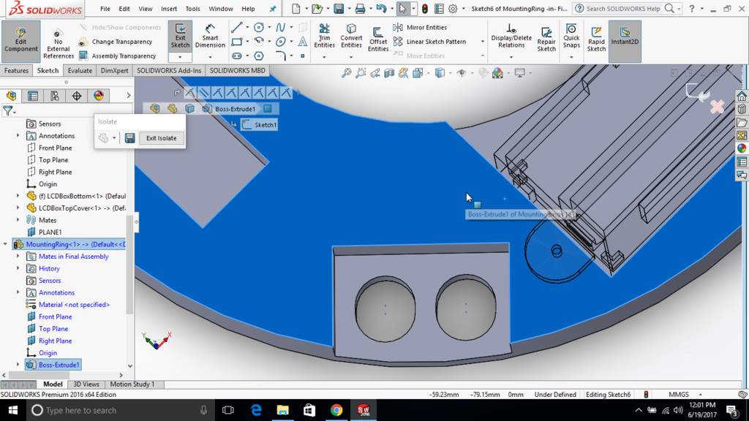Image resolution: width=749 pixels, height=421 pixels.
Task: Click the sketch cancel red X corner
Action: (717, 107)
